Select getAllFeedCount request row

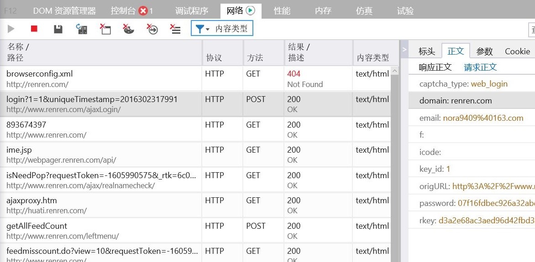(195, 231)
